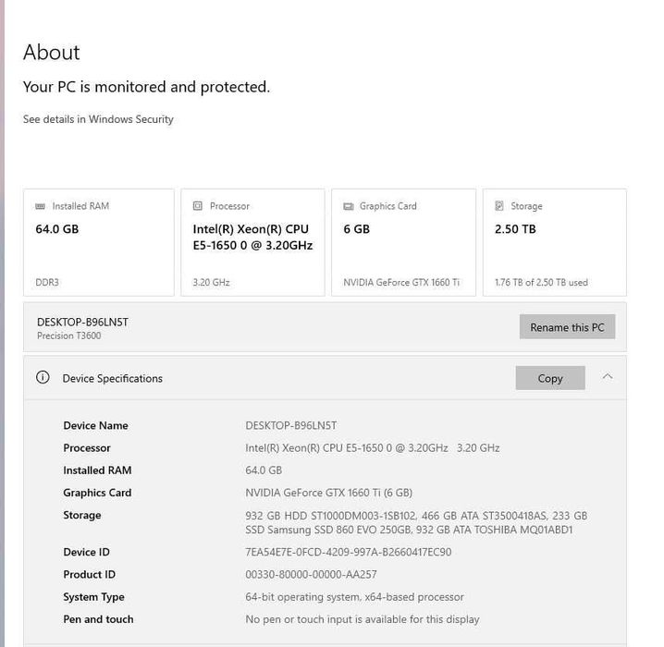
Task: Click Product ID value 00330-80000-00000-AA257
Action: 312,574
